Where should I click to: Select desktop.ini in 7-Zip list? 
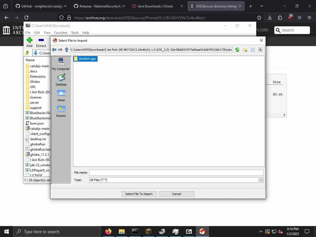click(36, 139)
